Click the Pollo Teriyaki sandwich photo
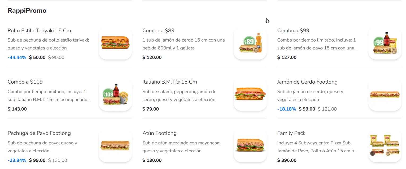This screenshot has height=169, width=406. tap(115, 43)
